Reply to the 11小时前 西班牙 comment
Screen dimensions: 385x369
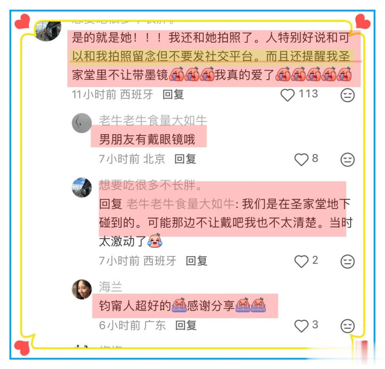[x=173, y=95]
